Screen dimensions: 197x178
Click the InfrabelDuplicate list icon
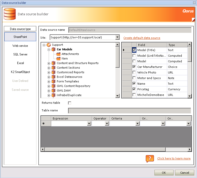coord(54,95)
